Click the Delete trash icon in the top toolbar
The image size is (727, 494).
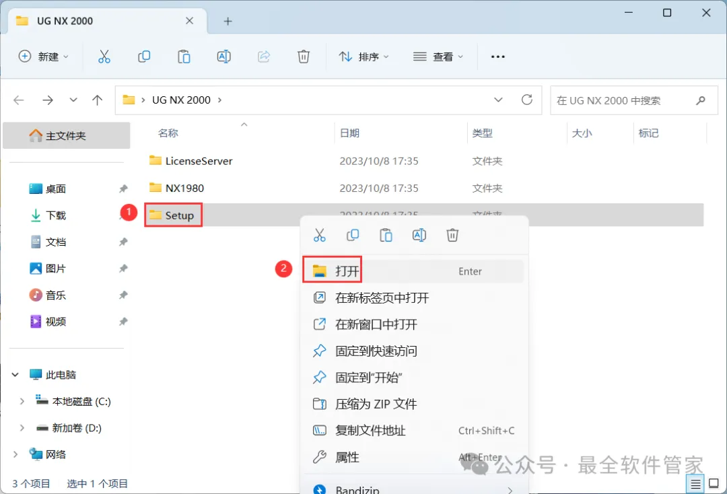click(x=303, y=57)
